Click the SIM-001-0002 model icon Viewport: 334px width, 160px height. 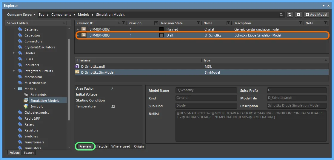pyautogui.click(x=84, y=29)
